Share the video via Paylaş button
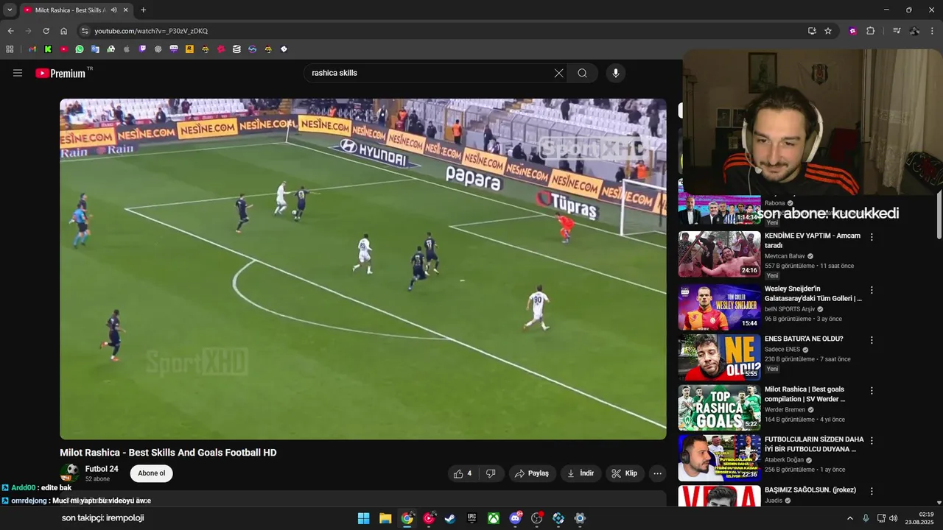Image resolution: width=943 pixels, height=530 pixels. (533, 473)
